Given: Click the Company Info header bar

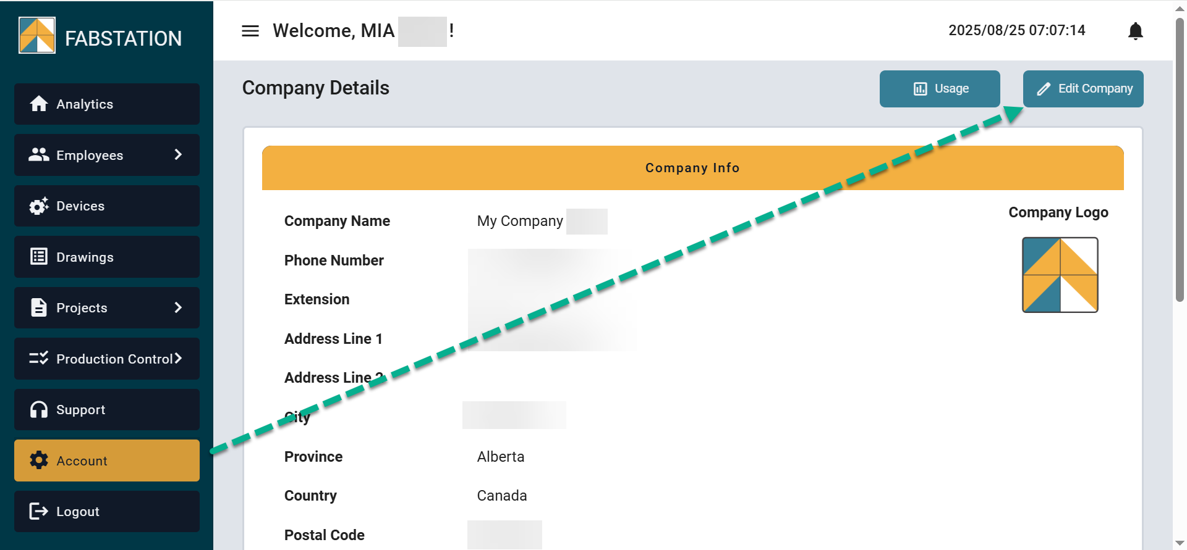Looking at the screenshot, I should pos(693,168).
